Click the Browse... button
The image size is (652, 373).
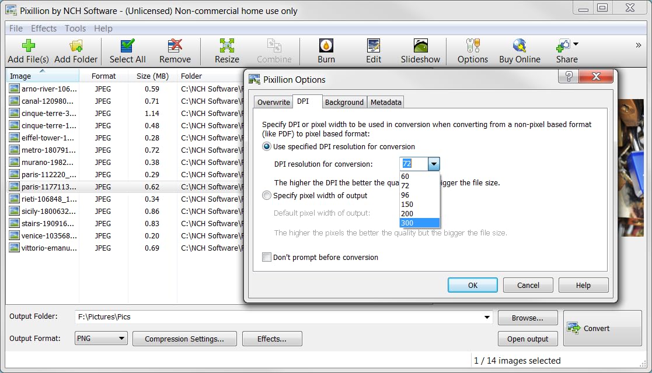pyautogui.click(x=527, y=318)
